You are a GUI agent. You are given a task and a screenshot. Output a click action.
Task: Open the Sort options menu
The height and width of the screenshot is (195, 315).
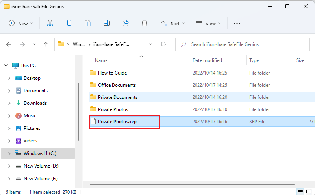[x=173, y=24]
